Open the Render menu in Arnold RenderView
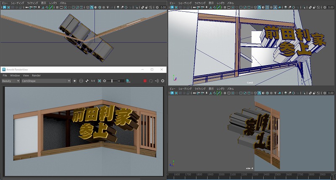The image size is (336, 180). coord(37,75)
